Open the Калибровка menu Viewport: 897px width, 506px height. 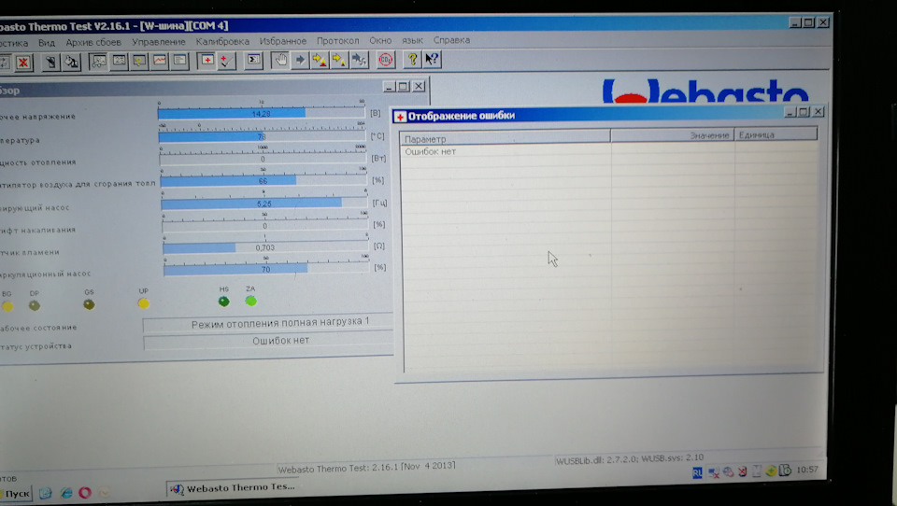pyautogui.click(x=222, y=41)
